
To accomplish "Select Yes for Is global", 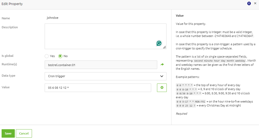I will point(47,56).
